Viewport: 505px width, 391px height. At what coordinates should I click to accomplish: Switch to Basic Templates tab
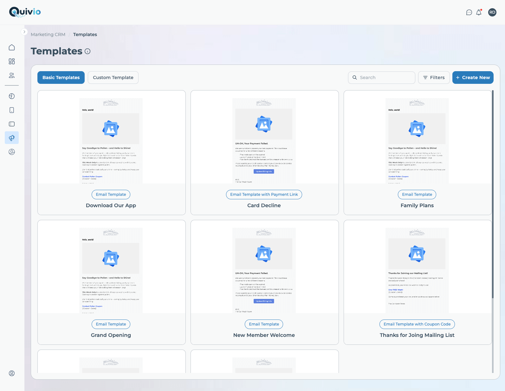(x=61, y=78)
